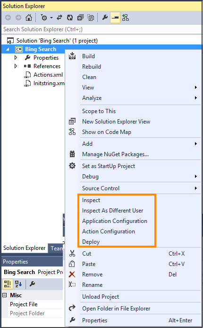
Task: Select the Bing Search project node
Action: point(41,49)
